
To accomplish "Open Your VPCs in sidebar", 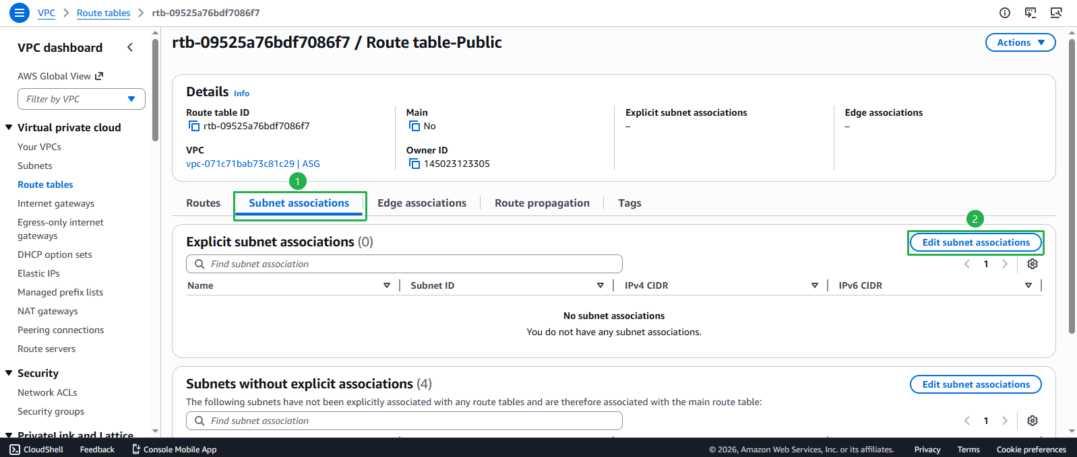I will tap(39, 147).
